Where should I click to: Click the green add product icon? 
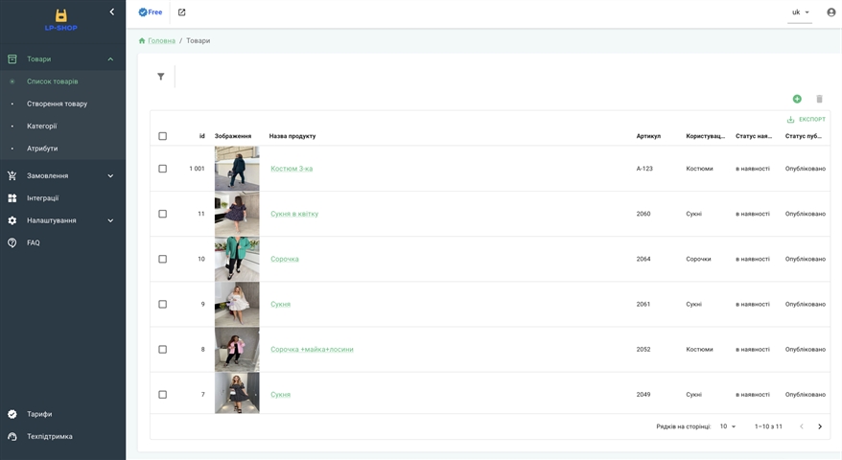(797, 99)
